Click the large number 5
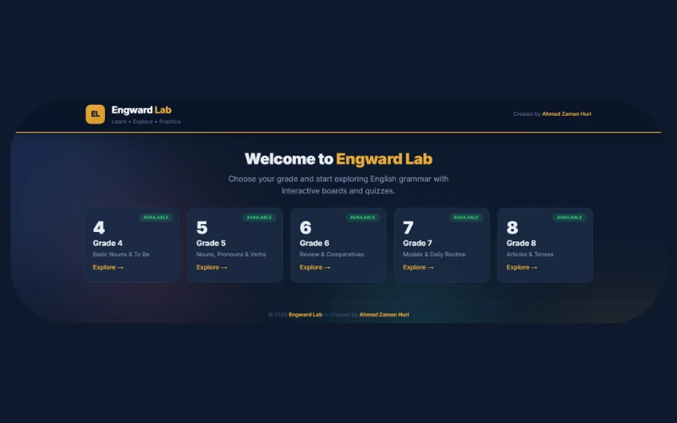Viewport: 677px width, 423px height. pyautogui.click(x=201, y=228)
